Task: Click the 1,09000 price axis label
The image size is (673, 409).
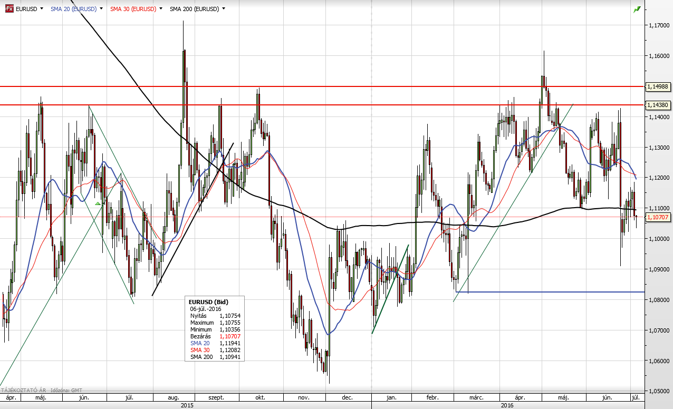Action: pyautogui.click(x=659, y=269)
